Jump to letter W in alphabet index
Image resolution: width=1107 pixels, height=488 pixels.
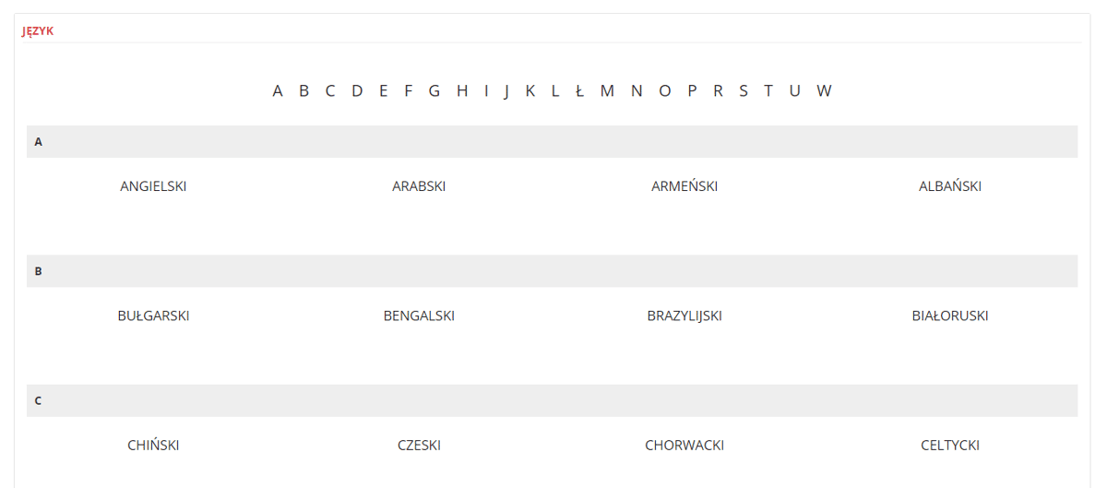[x=824, y=90]
